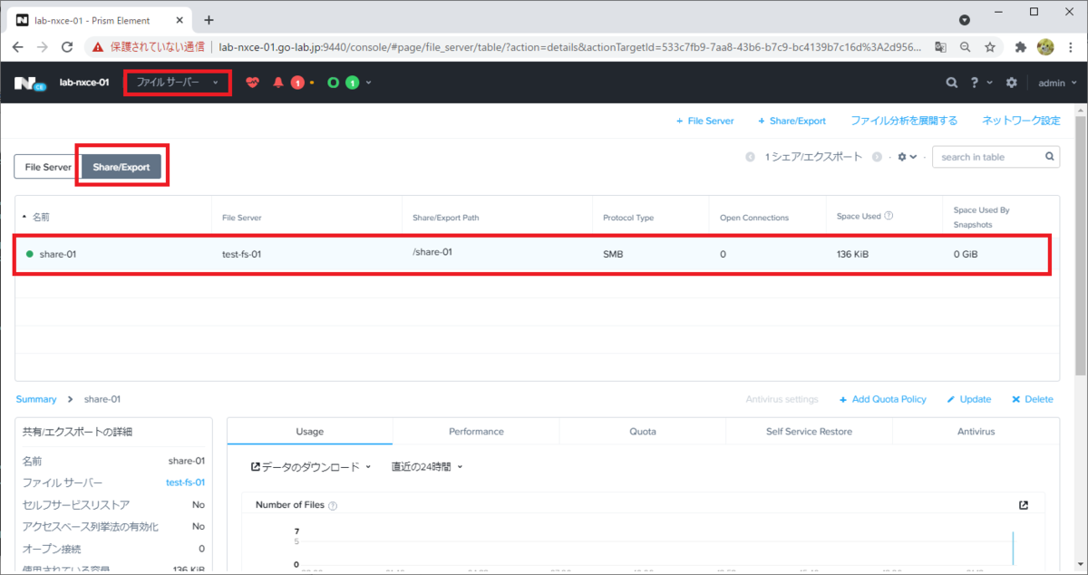Click the search icon in table search

coord(1049,156)
